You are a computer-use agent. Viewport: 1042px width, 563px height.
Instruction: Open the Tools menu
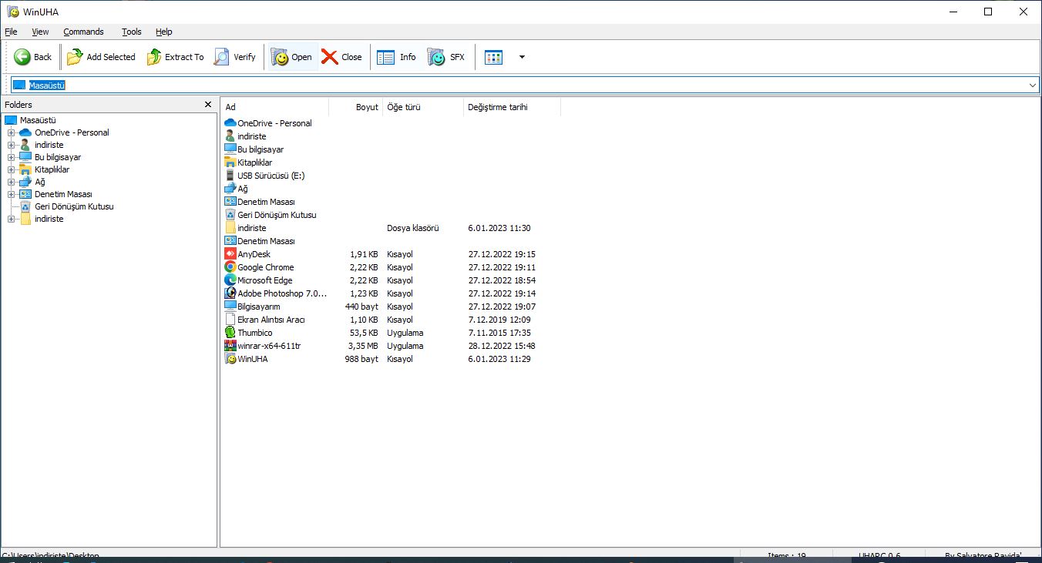(x=132, y=32)
